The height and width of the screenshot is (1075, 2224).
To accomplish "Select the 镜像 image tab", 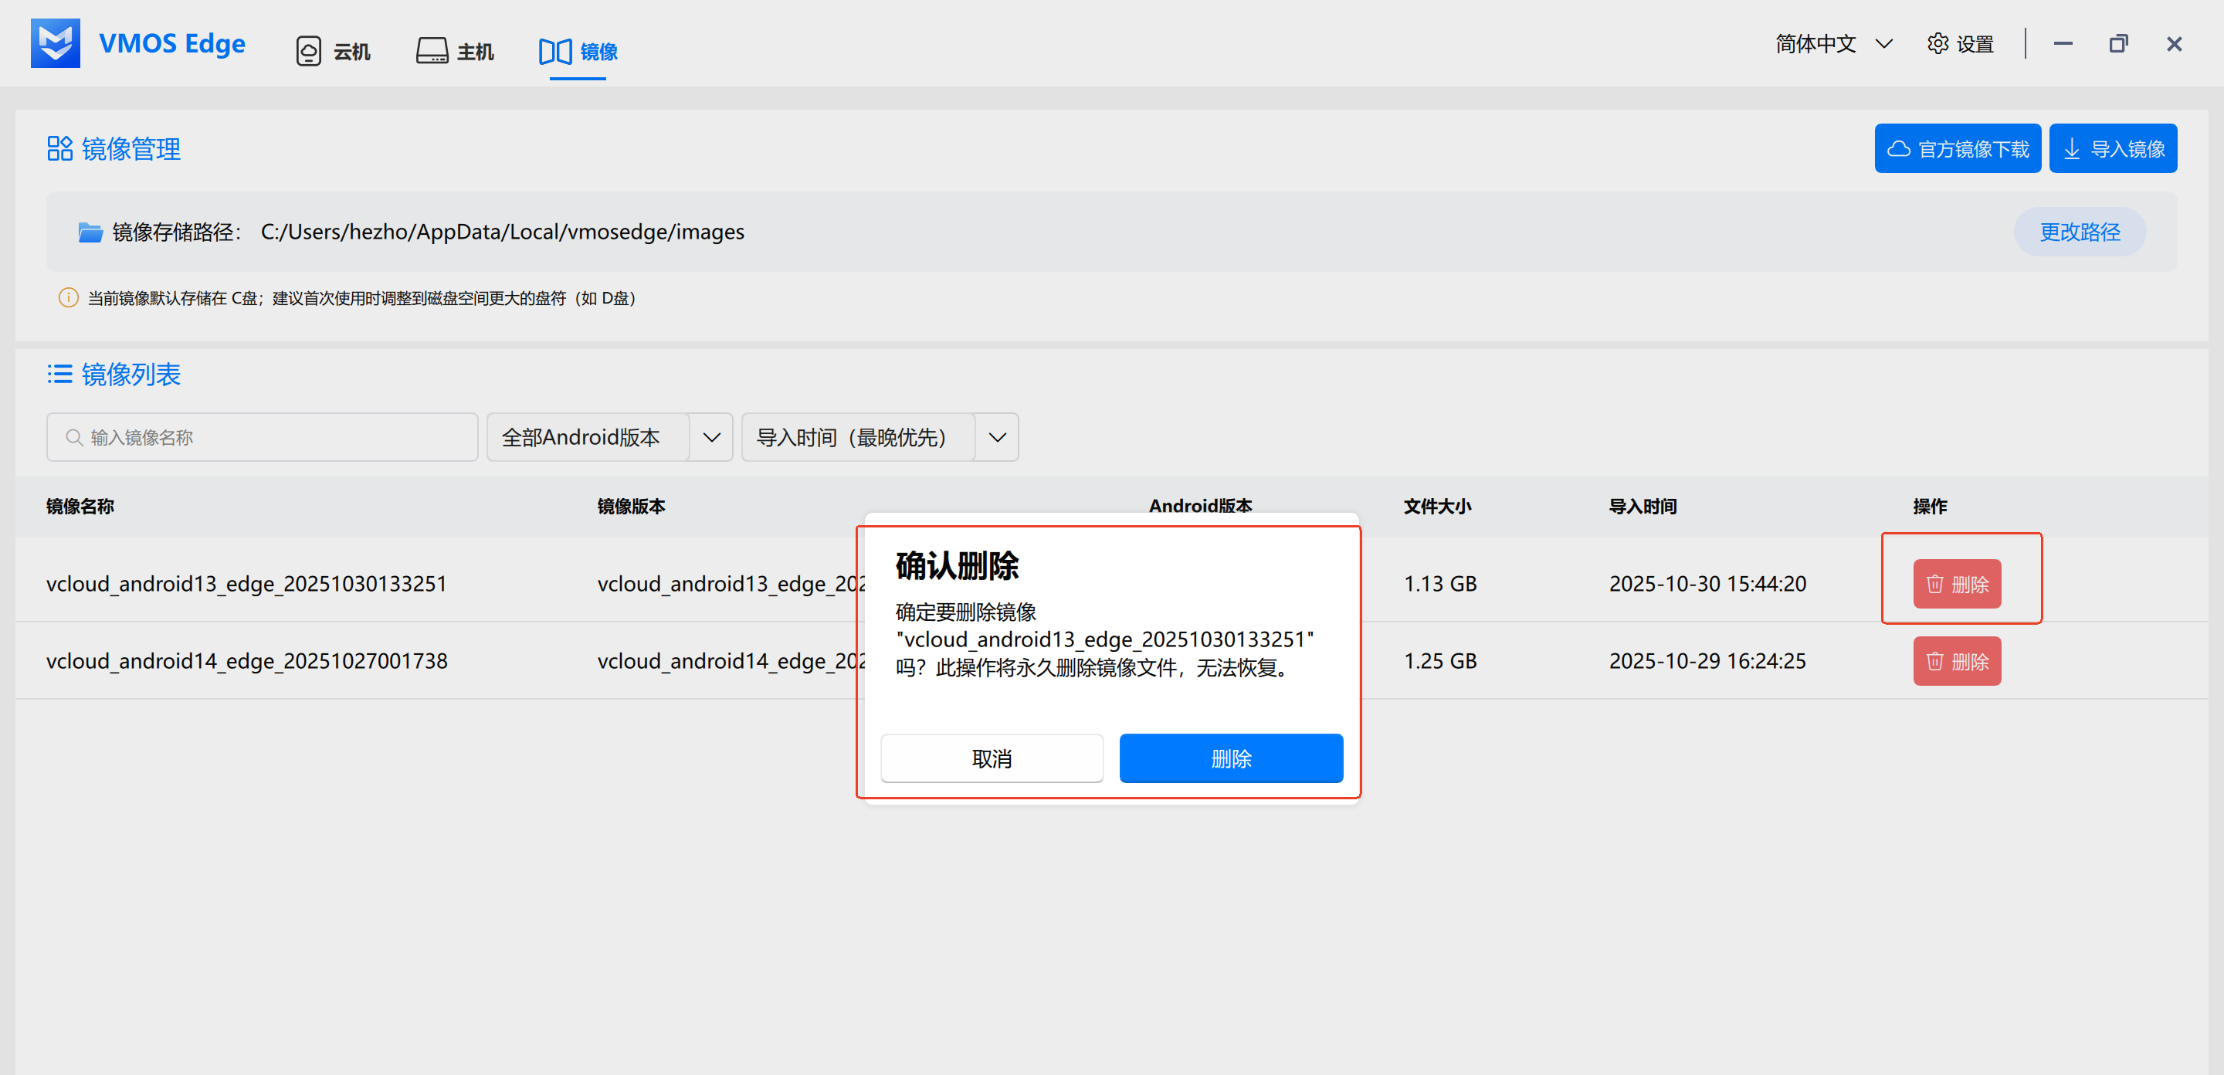I will pyautogui.click(x=578, y=51).
